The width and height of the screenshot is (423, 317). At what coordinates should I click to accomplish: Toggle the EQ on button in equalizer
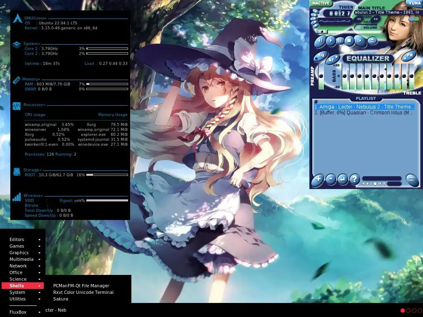(321, 56)
